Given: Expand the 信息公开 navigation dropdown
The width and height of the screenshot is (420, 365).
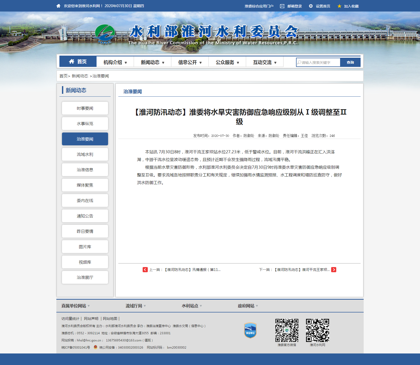Looking at the screenshot, I should click(190, 62).
